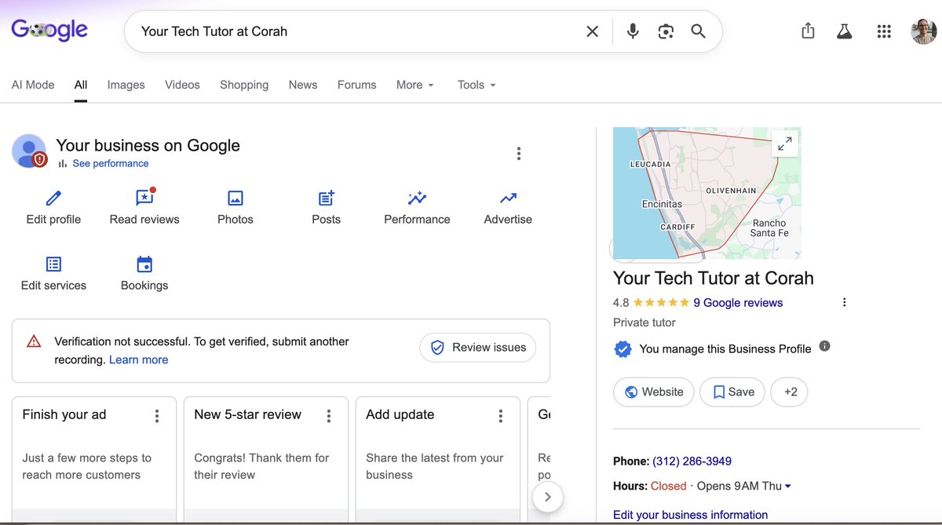Expand the More search menu

tap(415, 85)
